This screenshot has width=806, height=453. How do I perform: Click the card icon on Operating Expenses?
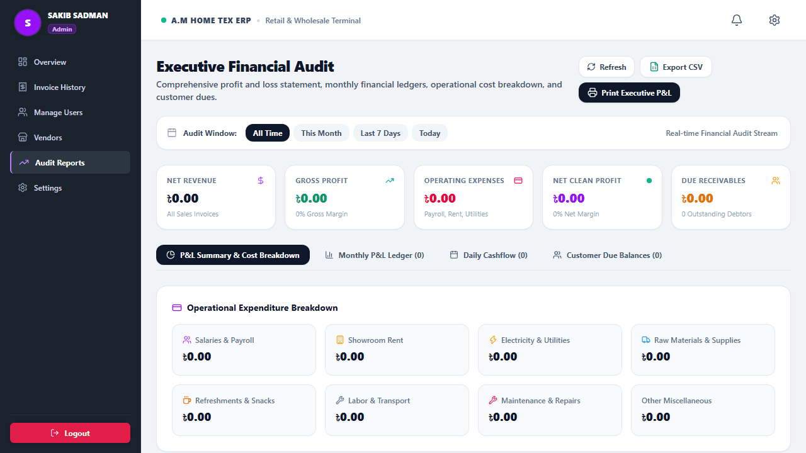(518, 181)
